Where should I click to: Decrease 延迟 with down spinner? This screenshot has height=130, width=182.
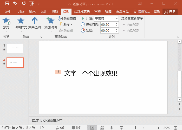point(117,32)
